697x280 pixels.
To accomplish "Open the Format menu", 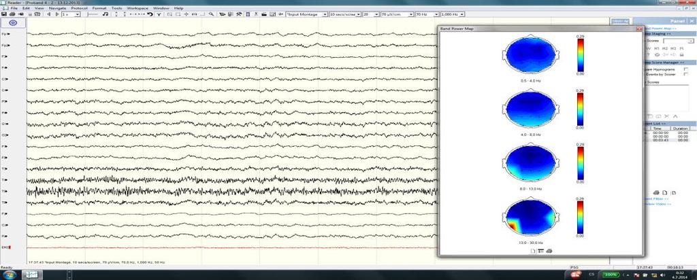I will [99, 8].
